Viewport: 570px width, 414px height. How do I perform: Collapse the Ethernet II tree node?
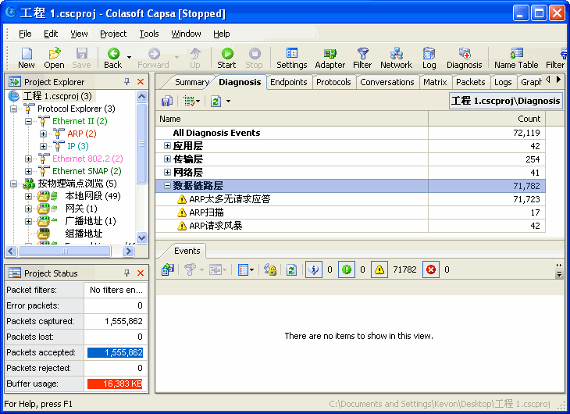tap(29, 122)
